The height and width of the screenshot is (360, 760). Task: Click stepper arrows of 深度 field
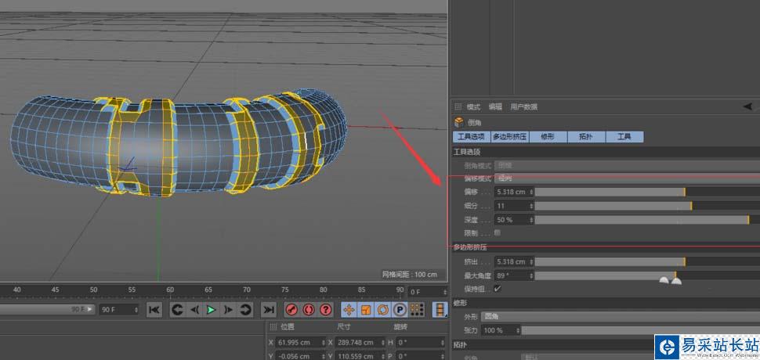click(x=531, y=220)
